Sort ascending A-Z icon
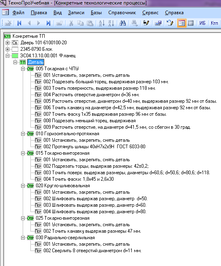The width and height of the screenshot is (221, 266). coord(102,23)
